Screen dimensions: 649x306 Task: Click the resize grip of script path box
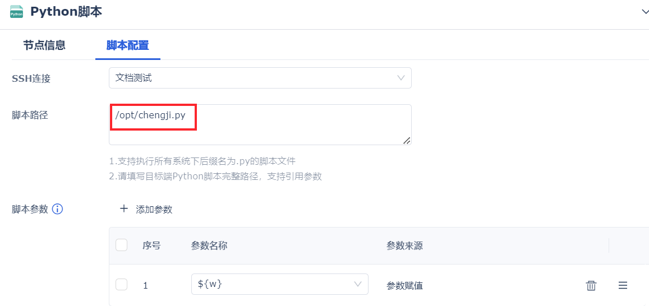pos(407,141)
